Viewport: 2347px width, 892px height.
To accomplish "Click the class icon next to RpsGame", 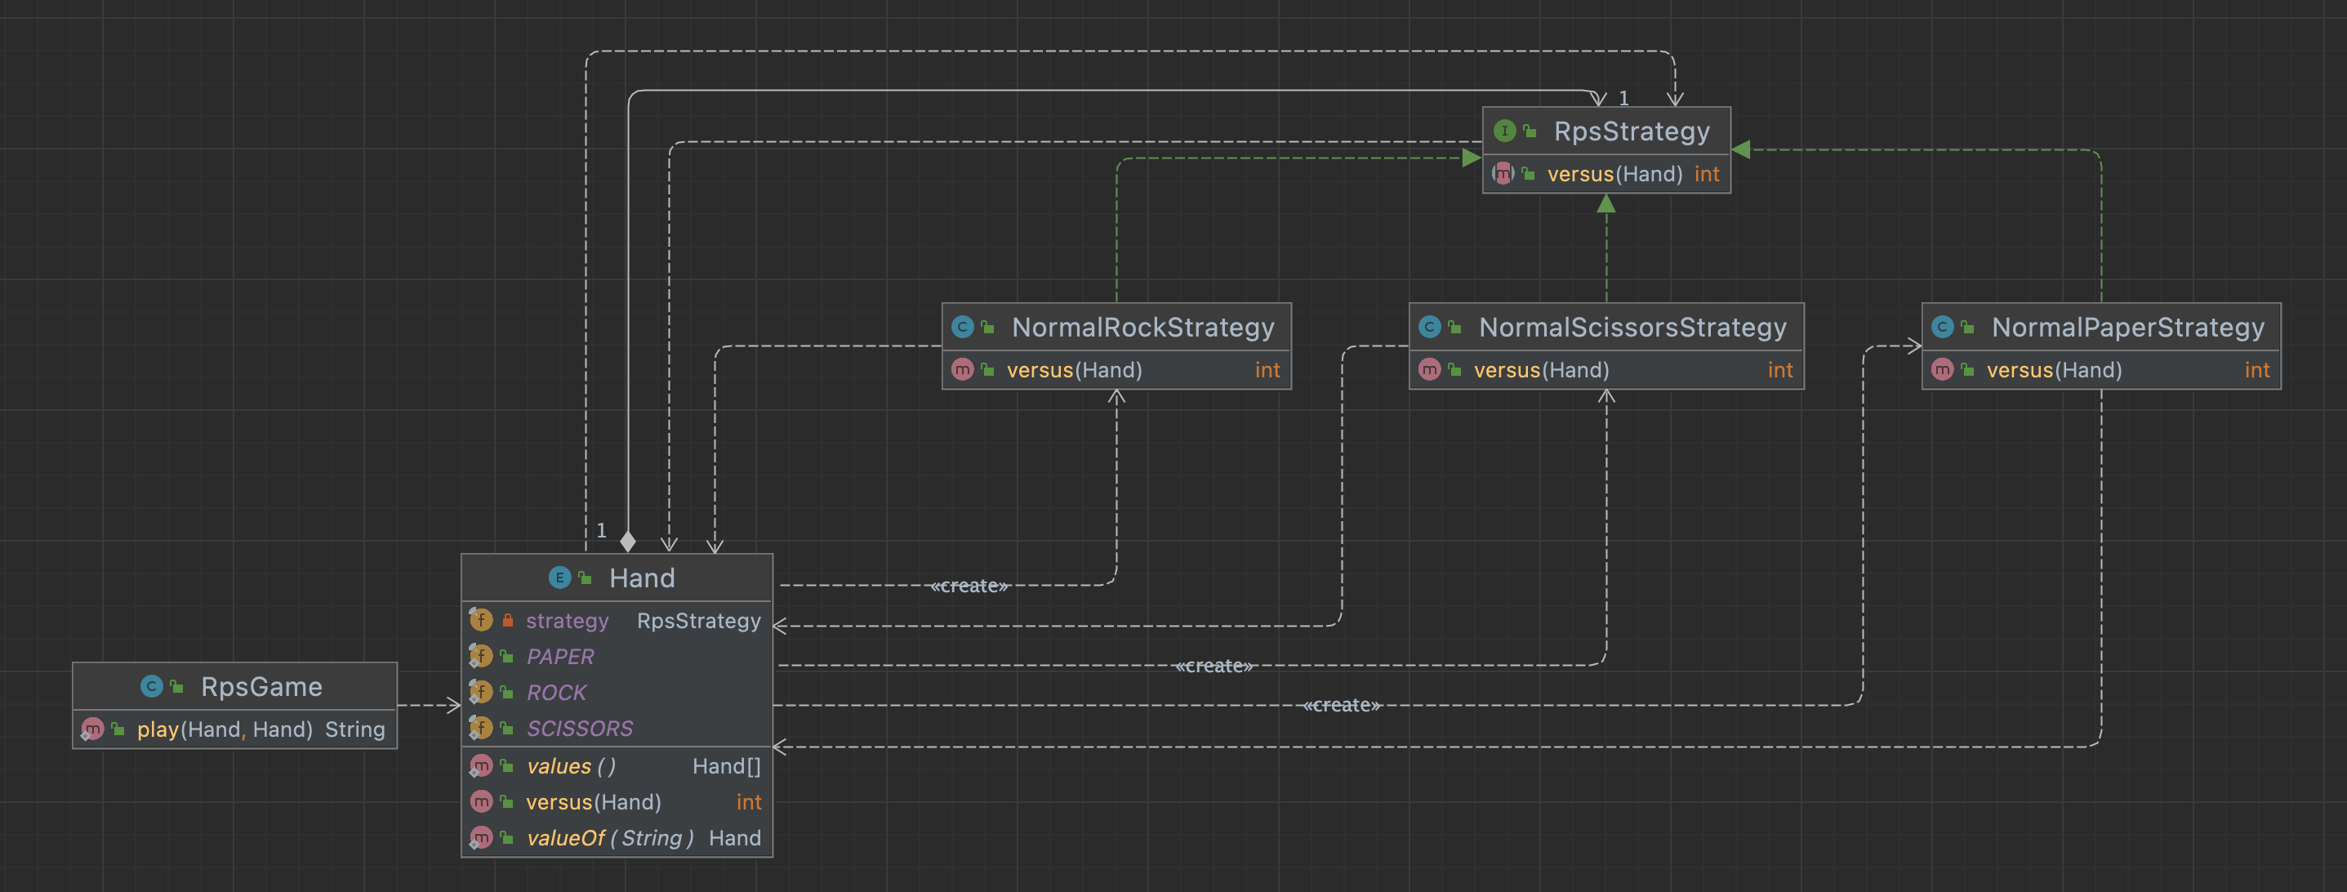I will [151, 686].
